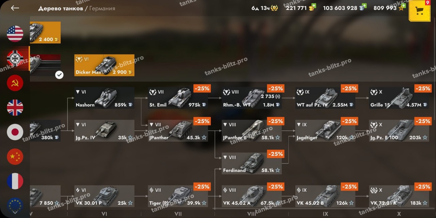The height and width of the screenshot is (218, 436).
Task: Add gold using the green plus
Action: pyautogui.click(x=313, y=6)
